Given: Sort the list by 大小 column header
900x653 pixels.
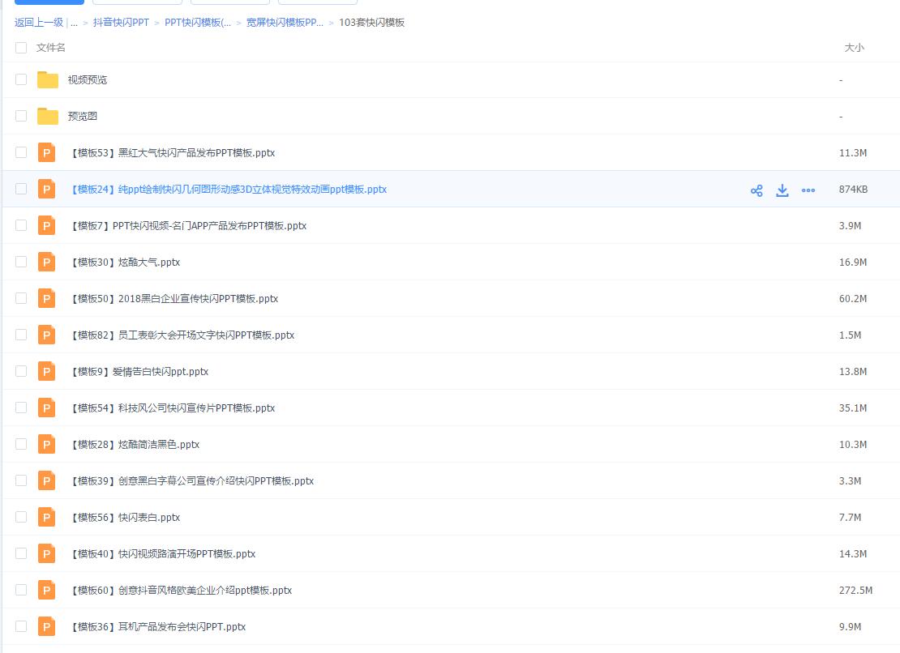Looking at the screenshot, I should pyautogui.click(x=854, y=48).
